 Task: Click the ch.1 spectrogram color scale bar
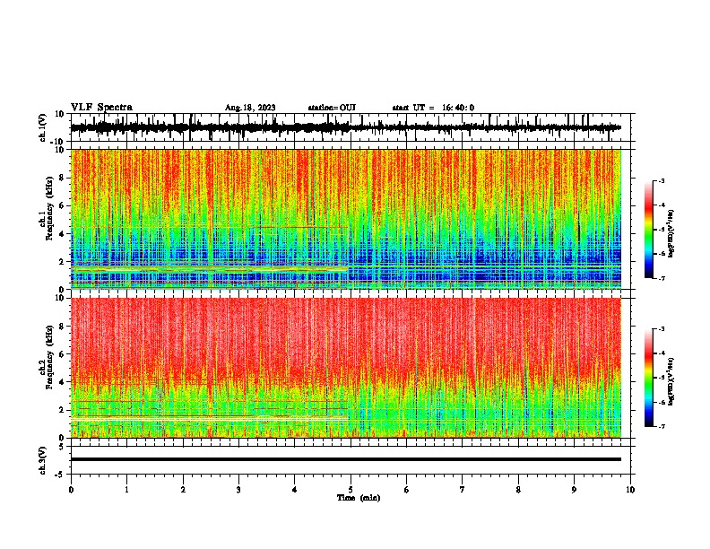pyautogui.click(x=648, y=230)
